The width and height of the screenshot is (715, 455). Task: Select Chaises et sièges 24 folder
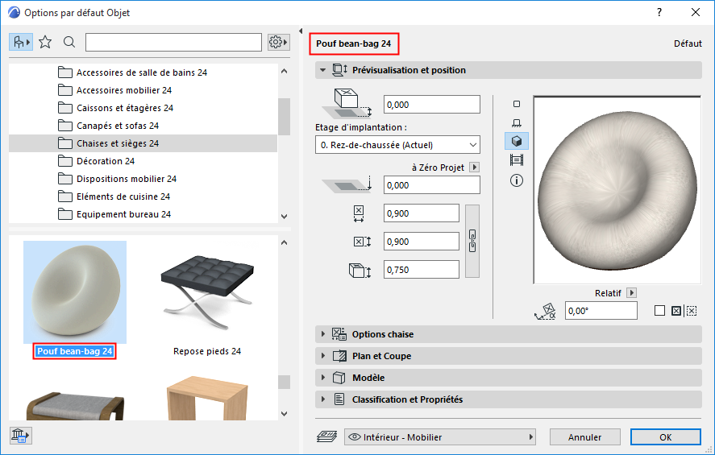143,143
